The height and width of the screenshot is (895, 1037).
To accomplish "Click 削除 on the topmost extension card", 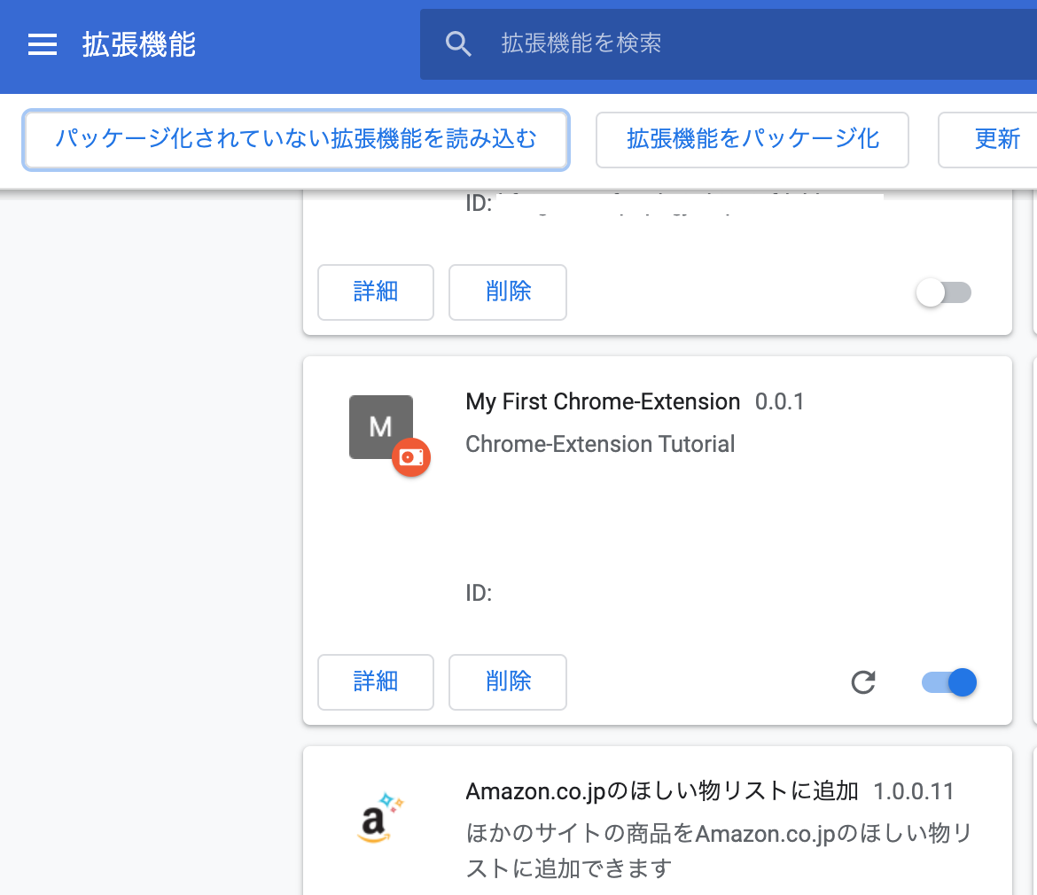I will coord(507,292).
